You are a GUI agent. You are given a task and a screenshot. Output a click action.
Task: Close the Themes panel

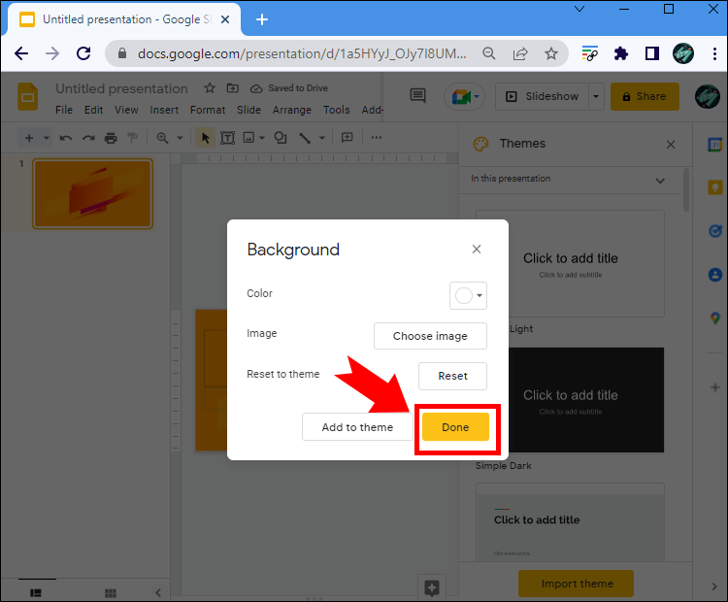point(671,145)
